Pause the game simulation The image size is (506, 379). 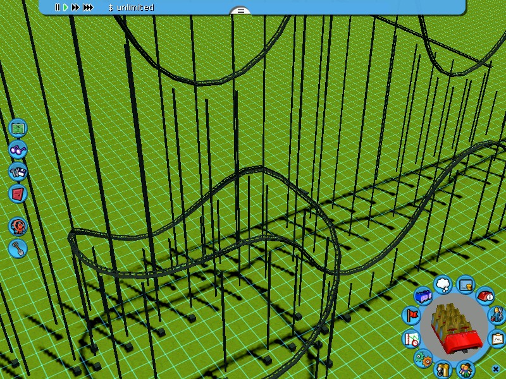pos(58,7)
